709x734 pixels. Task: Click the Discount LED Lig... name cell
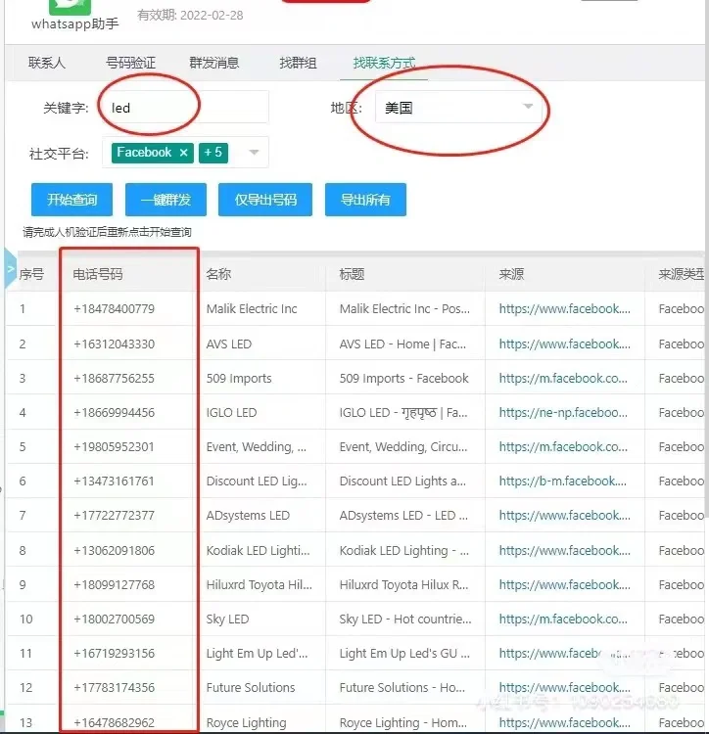point(257,481)
